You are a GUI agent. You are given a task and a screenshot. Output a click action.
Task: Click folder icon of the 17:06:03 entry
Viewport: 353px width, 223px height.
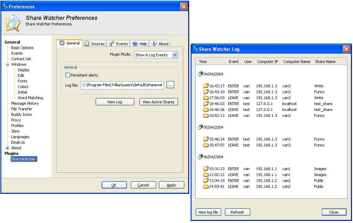(206, 97)
